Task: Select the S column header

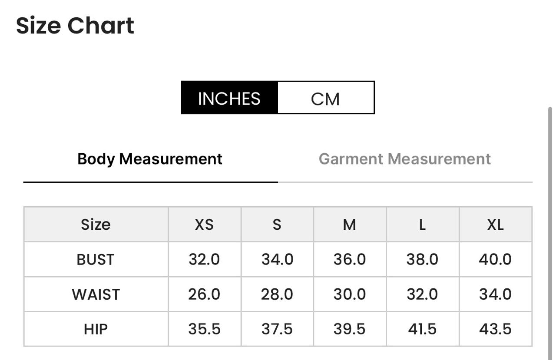Action: [277, 225]
